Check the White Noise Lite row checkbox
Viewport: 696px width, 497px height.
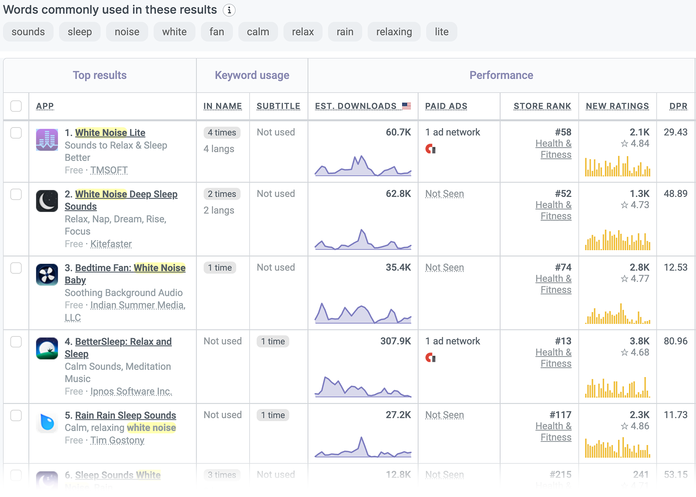[16, 133]
